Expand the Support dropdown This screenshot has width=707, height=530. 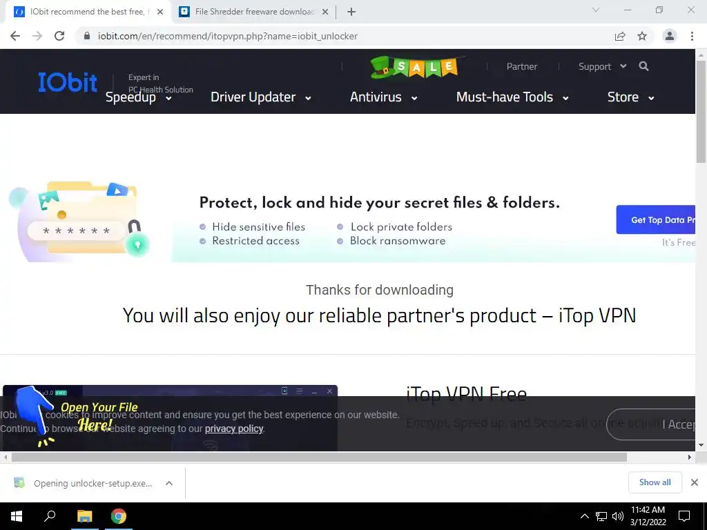click(x=602, y=66)
